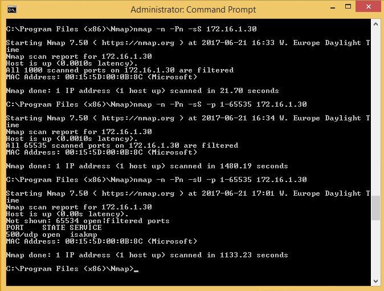
Task: Click the scrollbar track above the thumb
Action: pyautogui.click(x=375, y=112)
